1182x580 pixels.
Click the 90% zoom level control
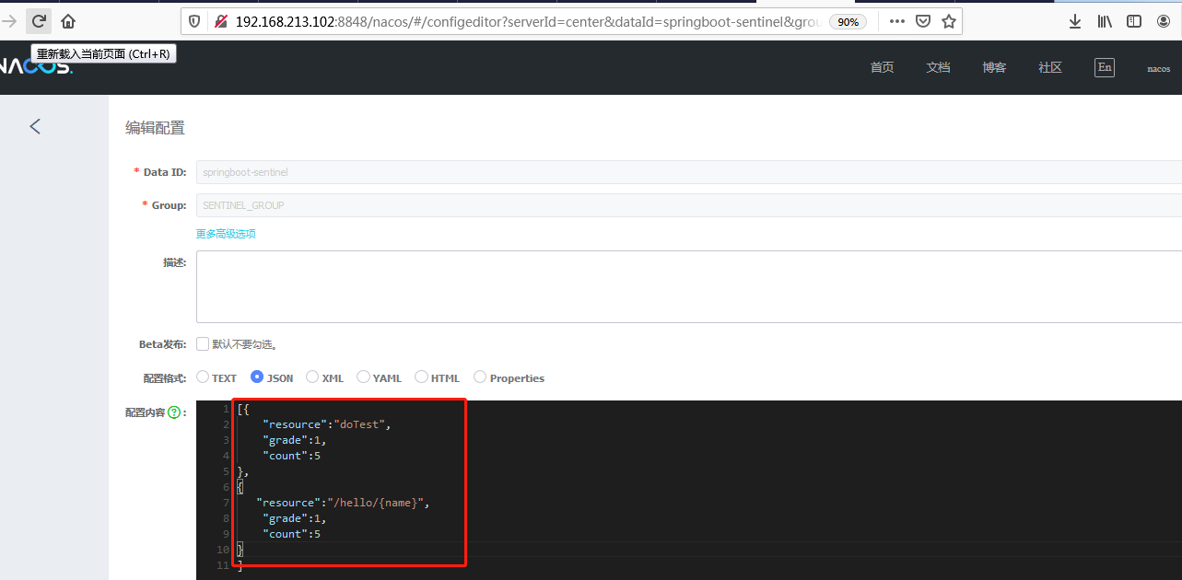click(847, 20)
